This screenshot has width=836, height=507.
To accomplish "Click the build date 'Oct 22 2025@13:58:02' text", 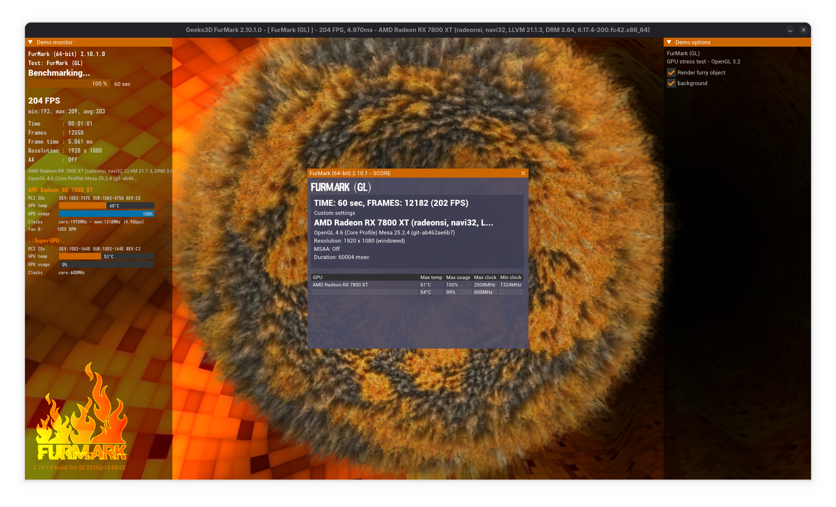I will [97, 467].
